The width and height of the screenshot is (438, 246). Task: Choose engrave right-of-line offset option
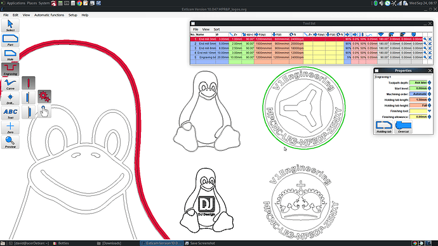pyautogui.click(x=29, y=112)
